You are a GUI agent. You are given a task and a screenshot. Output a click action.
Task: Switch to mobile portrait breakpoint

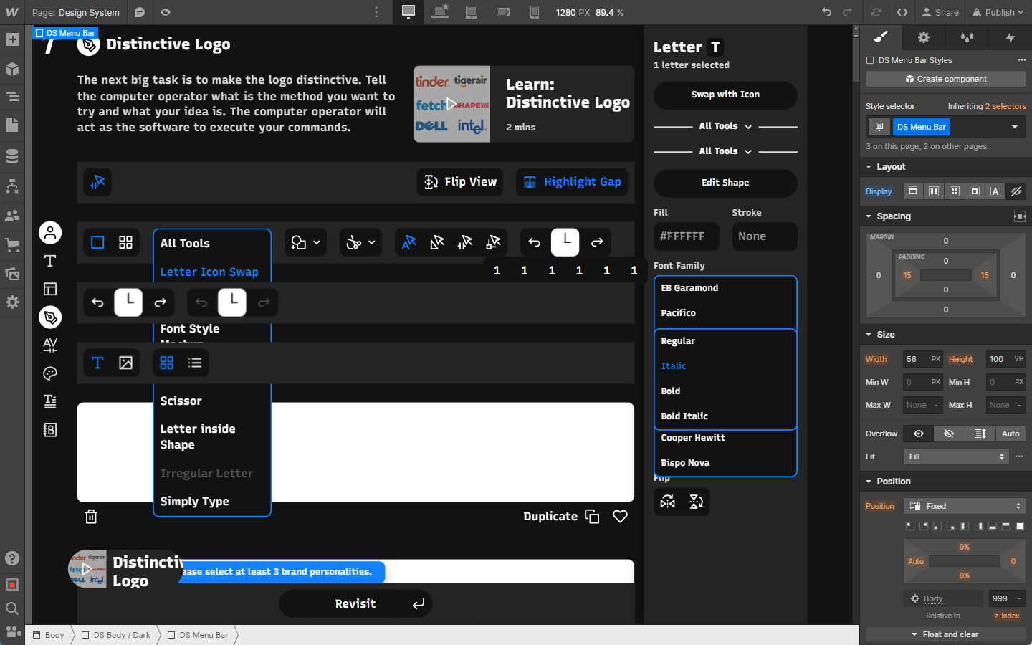click(535, 11)
